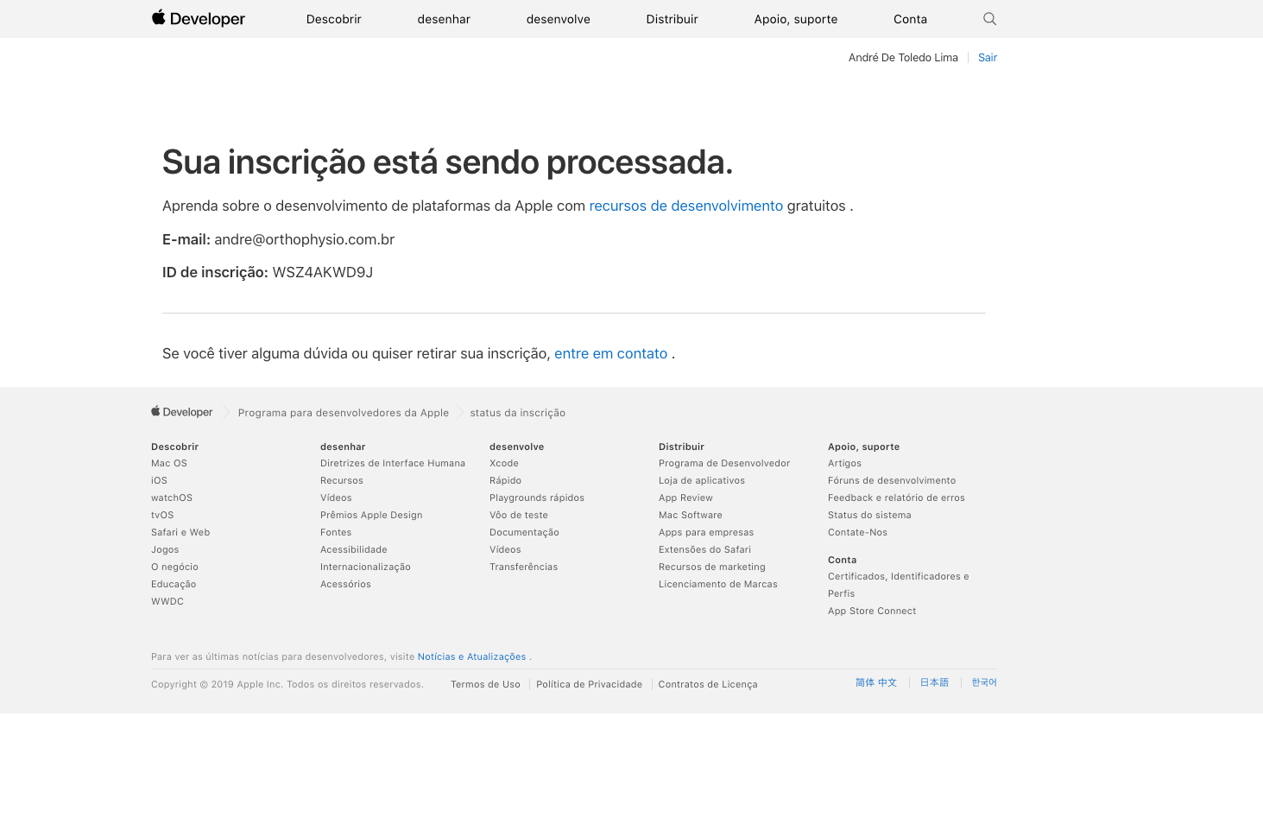Open Programa de Desenvolvedor footer link

[x=724, y=463]
